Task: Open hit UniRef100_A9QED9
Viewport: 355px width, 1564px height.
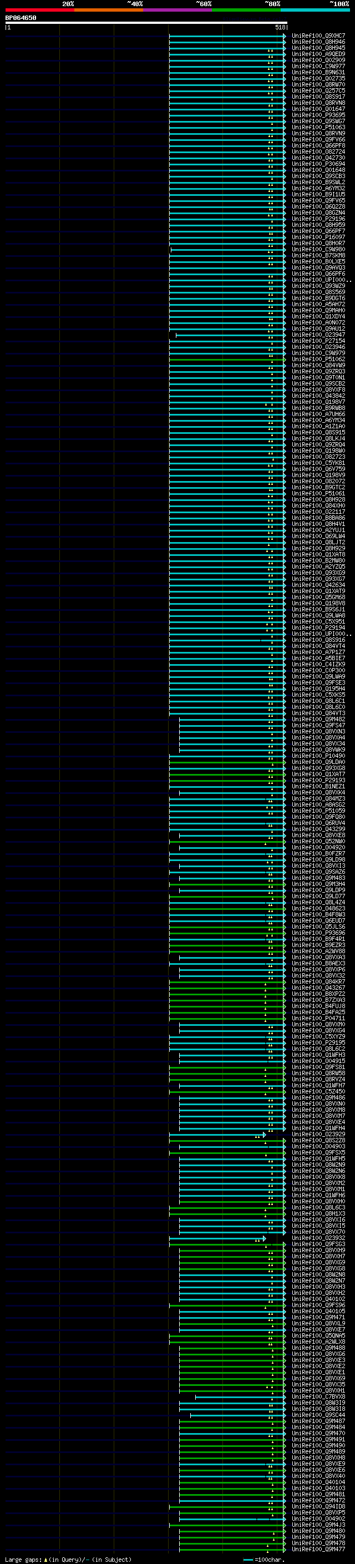Action: pyautogui.click(x=318, y=54)
